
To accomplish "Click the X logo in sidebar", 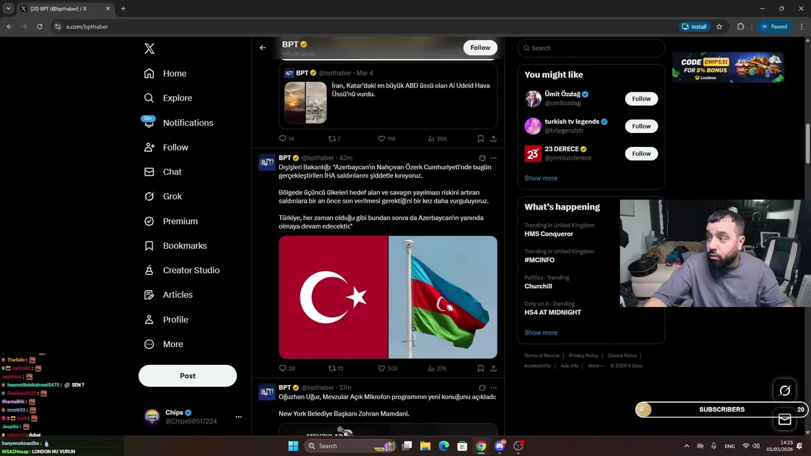I will click(x=150, y=49).
